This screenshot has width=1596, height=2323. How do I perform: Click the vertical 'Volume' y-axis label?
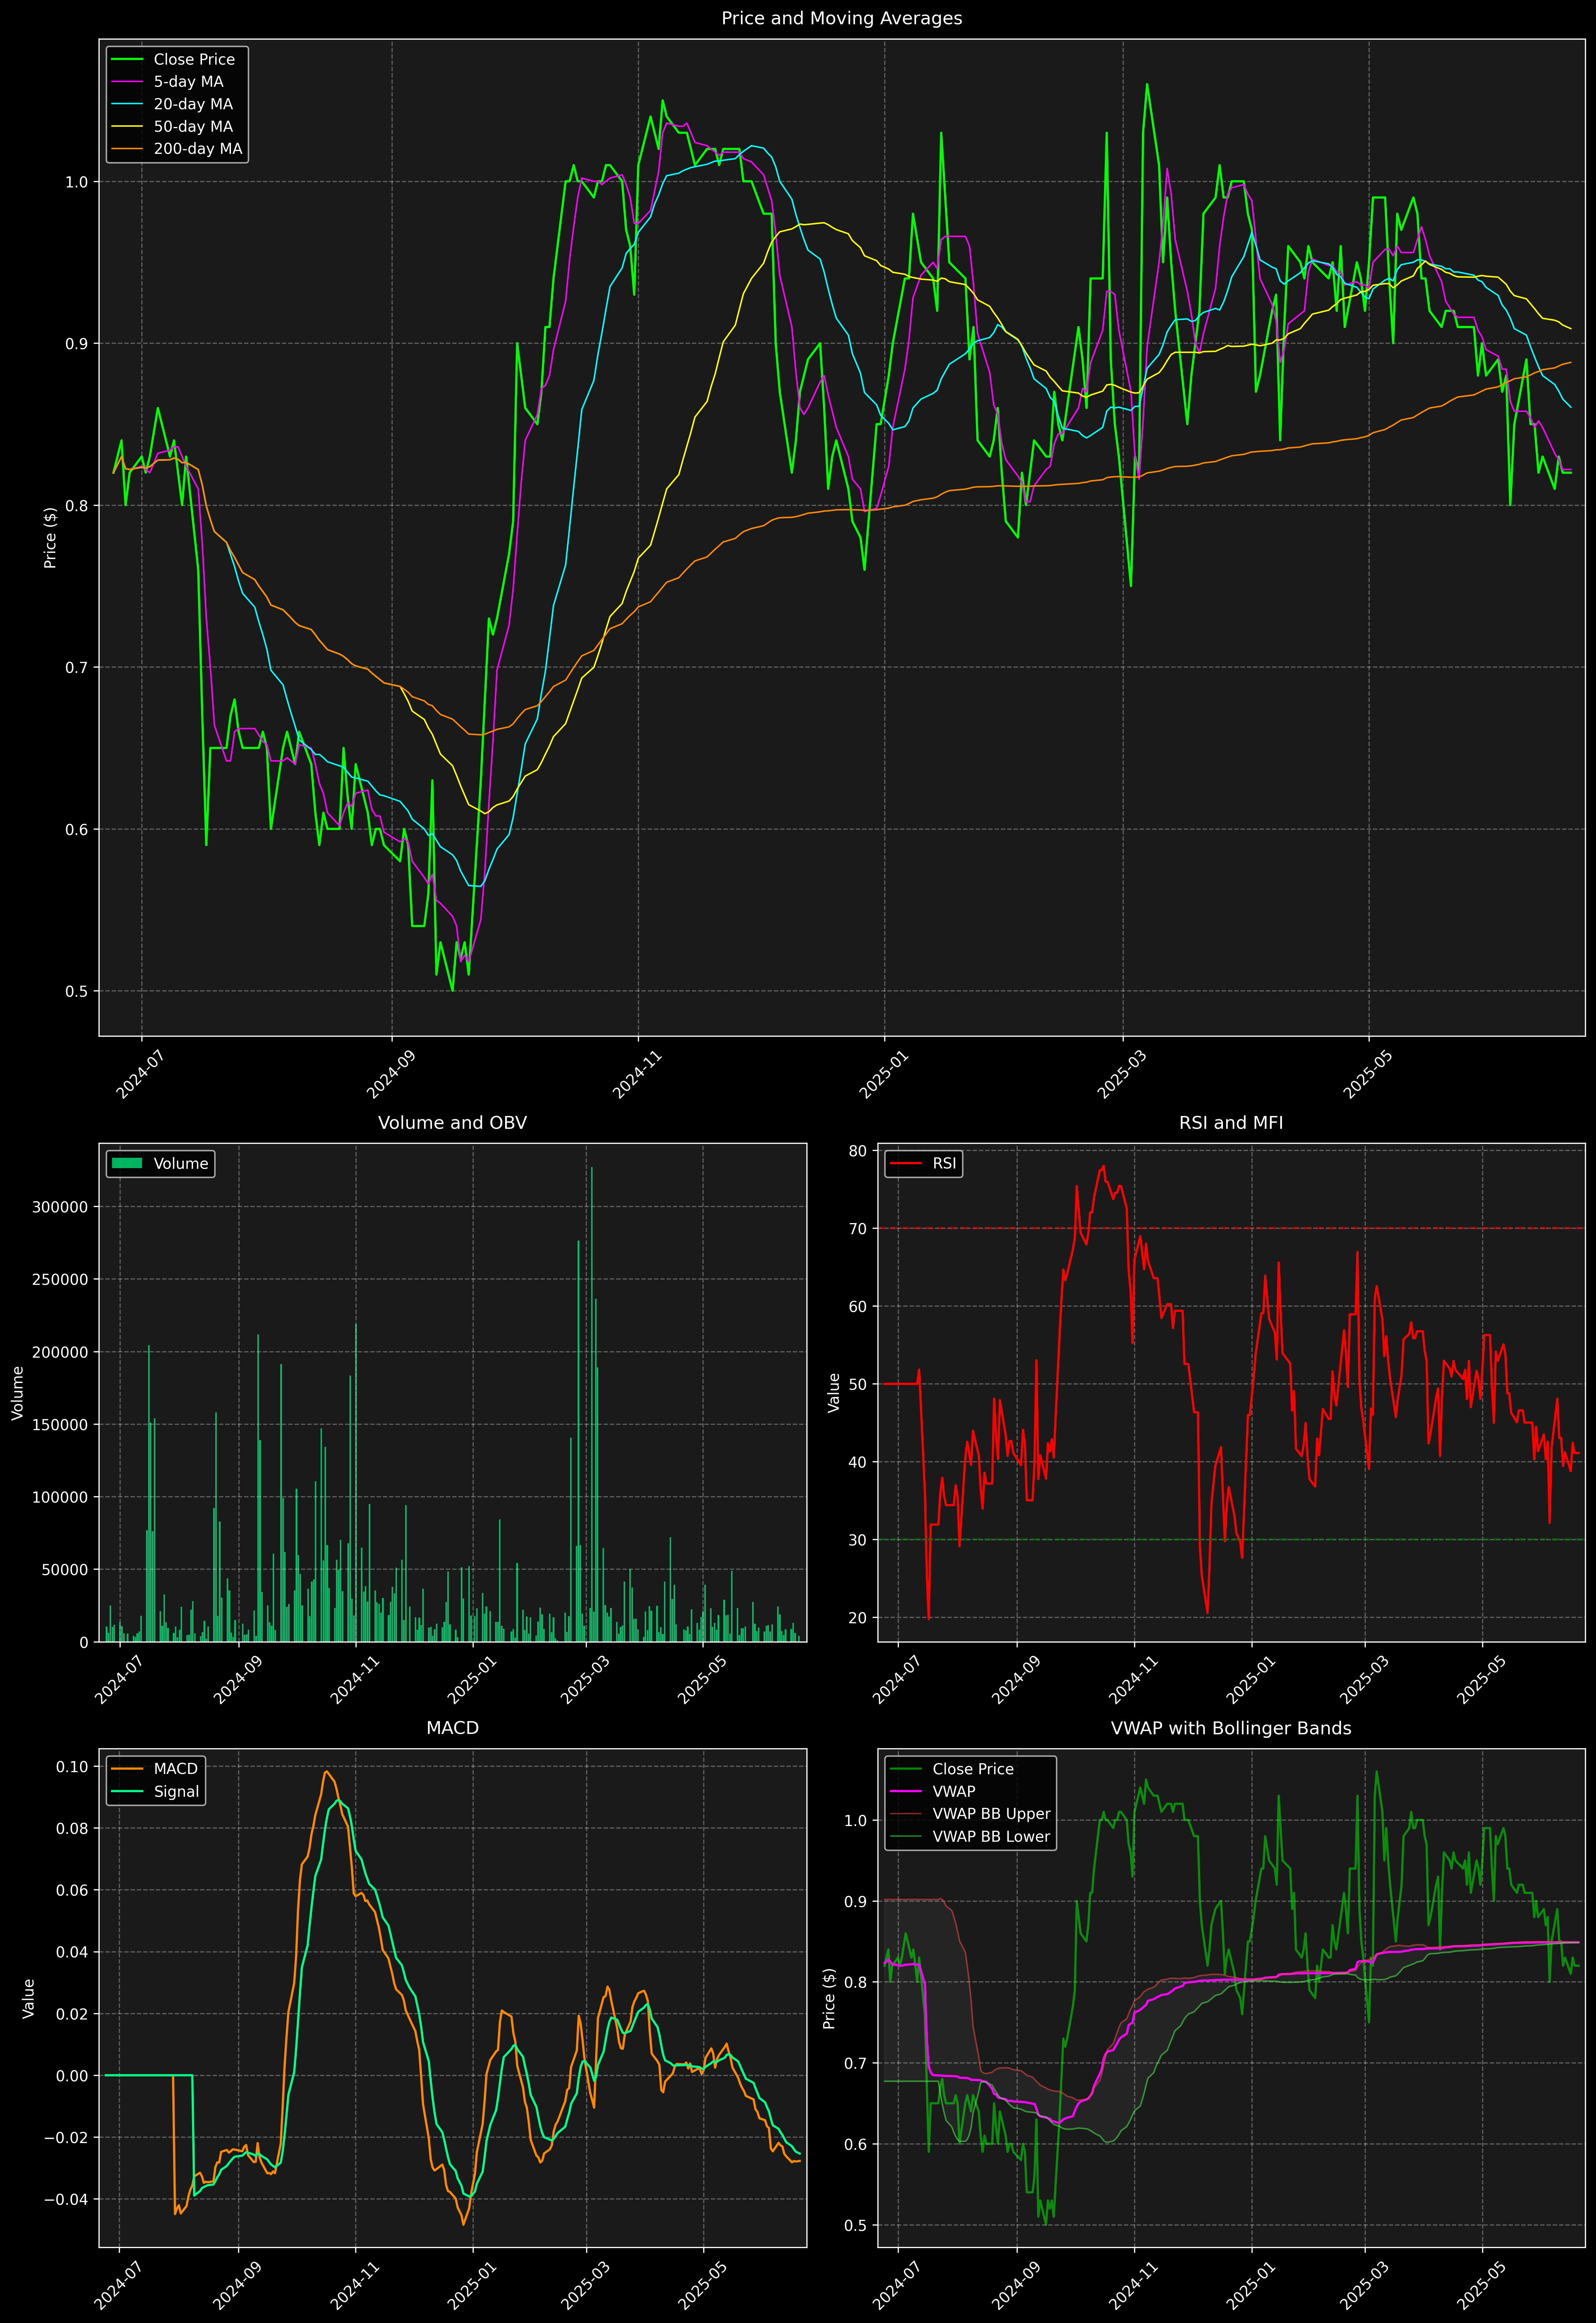(x=18, y=1393)
